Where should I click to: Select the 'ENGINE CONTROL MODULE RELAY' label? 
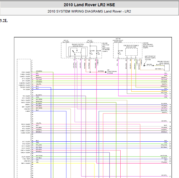(x=78, y=45)
